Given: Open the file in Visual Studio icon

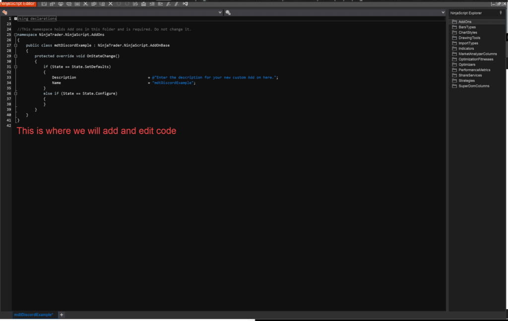Looking at the screenshot, I should coord(186,4).
